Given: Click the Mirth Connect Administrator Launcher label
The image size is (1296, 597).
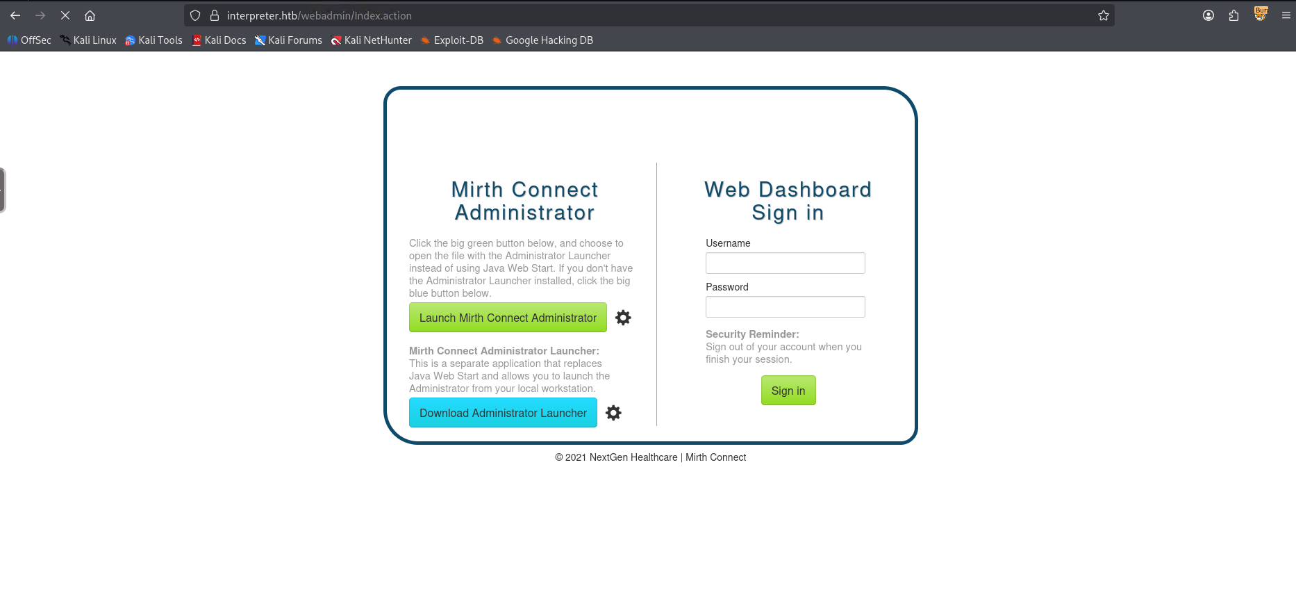Looking at the screenshot, I should click(504, 351).
